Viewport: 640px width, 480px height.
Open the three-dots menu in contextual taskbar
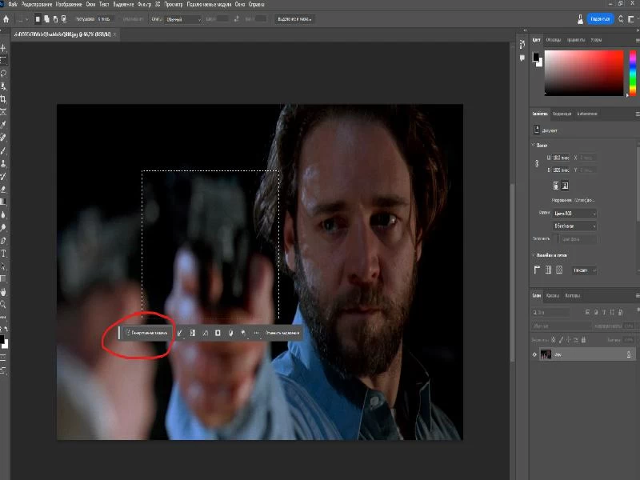(x=256, y=333)
